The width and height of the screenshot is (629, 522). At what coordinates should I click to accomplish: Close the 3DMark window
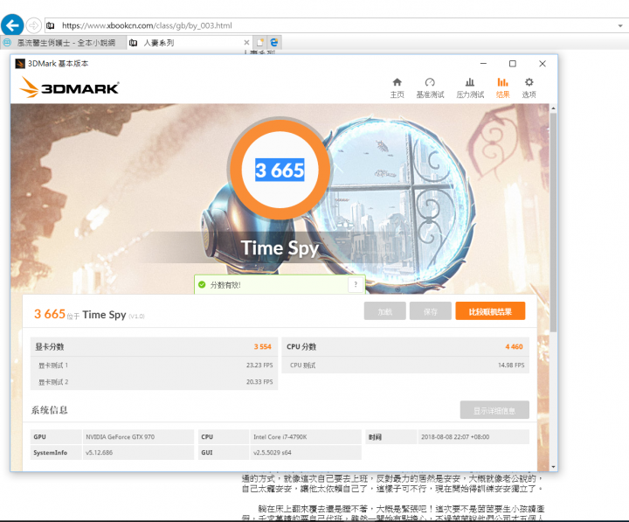tap(543, 64)
